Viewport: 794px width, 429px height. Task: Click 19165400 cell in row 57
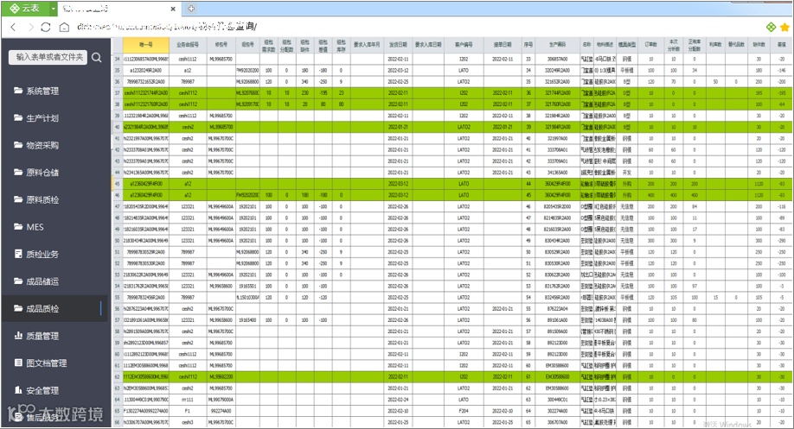(247, 320)
